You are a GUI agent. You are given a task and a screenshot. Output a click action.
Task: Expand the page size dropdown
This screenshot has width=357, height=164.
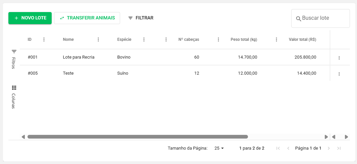pos(219,148)
